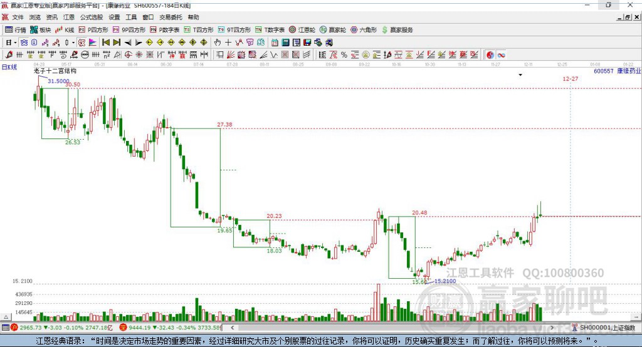
Task: Click the red pencil drawing icon
Action: (x=9, y=54)
